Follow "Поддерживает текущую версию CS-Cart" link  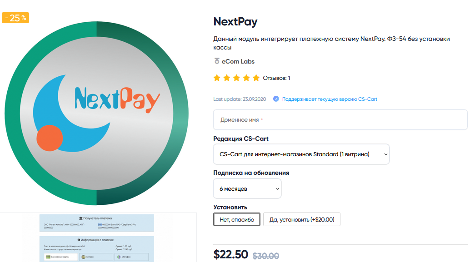tap(330, 99)
